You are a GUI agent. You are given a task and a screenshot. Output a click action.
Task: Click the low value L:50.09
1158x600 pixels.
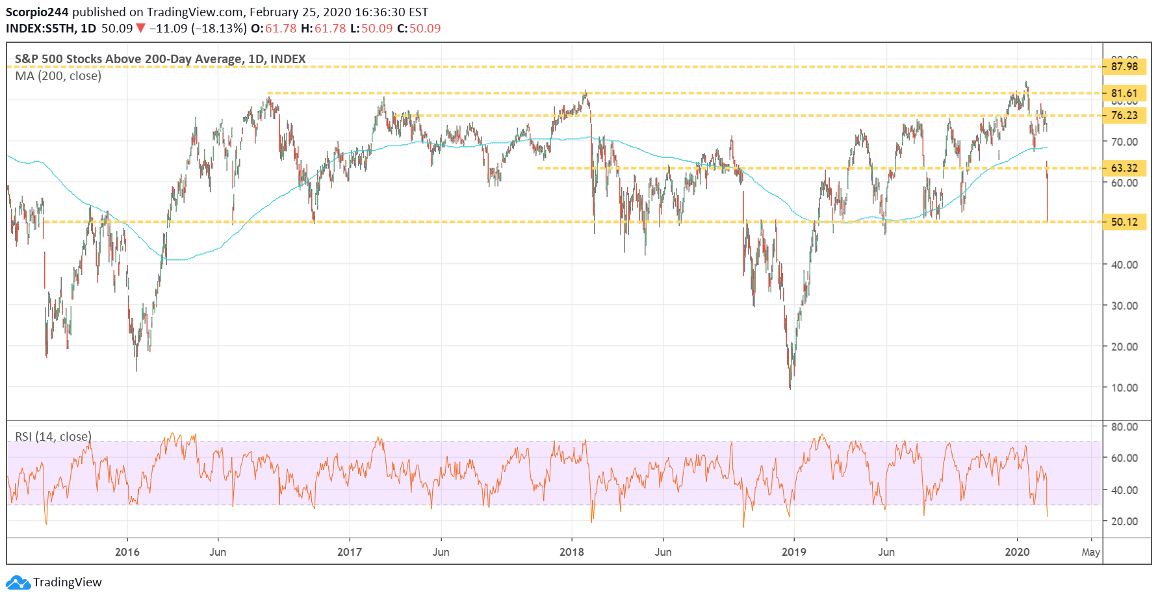click(x=371, y=28)
